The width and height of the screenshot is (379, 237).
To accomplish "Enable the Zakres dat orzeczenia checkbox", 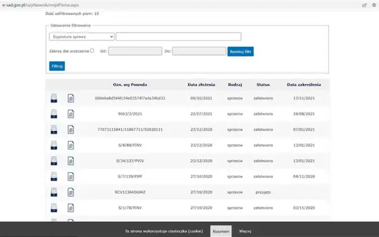I will pyautogui.click(x=92, y=51).
